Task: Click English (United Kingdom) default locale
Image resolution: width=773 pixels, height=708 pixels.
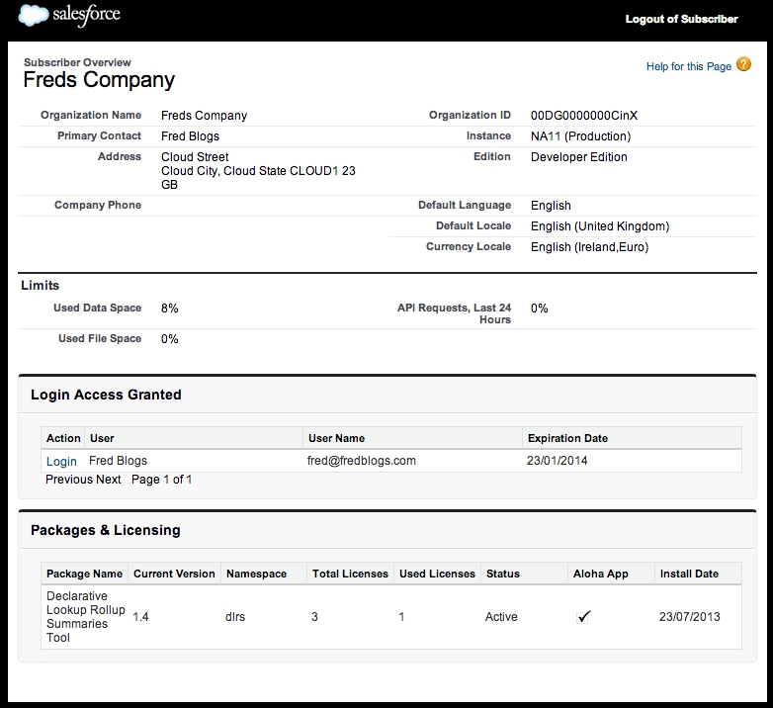Action: click(x=600, y=226)
